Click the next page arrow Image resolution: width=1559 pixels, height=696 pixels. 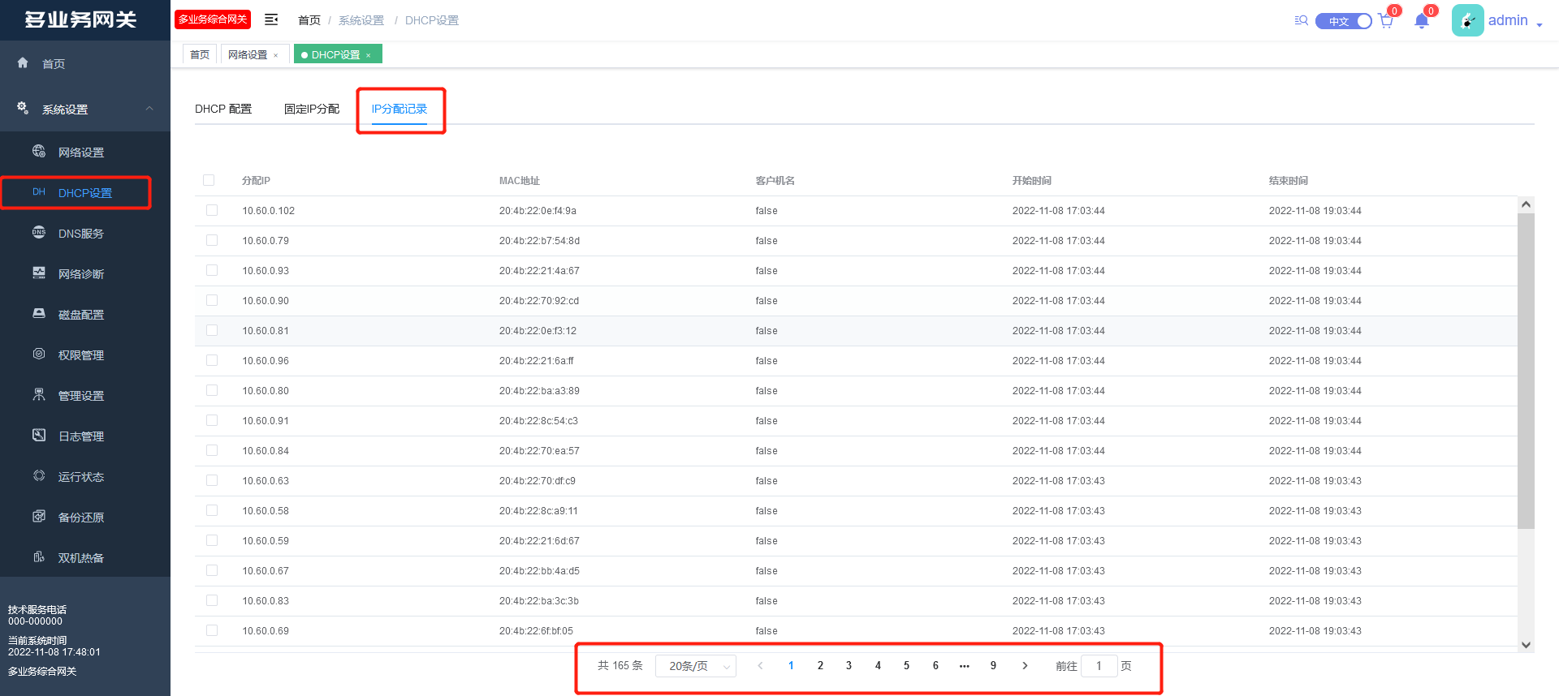(x=1025, y=666)
